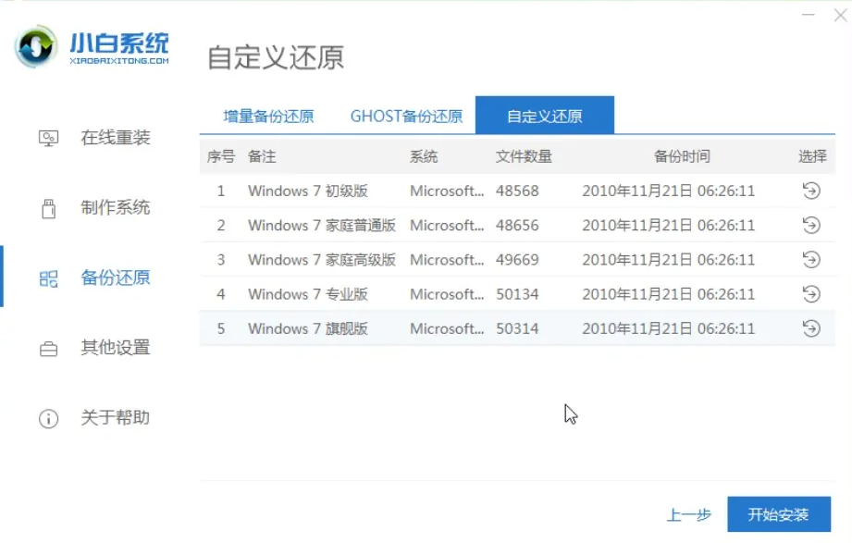Open the menu icon in title bar
852x543 pixels.
807,15
